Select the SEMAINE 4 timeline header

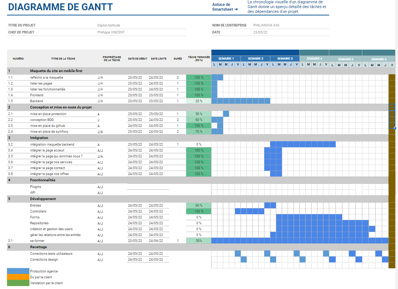(x=314, y=58)
